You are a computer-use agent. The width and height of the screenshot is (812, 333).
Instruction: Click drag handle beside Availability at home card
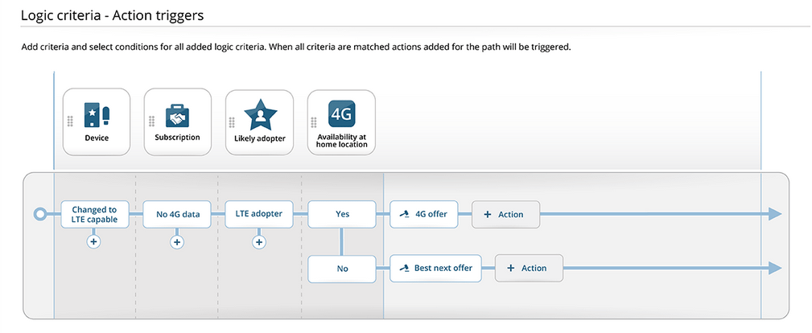[x=315, y=122]
